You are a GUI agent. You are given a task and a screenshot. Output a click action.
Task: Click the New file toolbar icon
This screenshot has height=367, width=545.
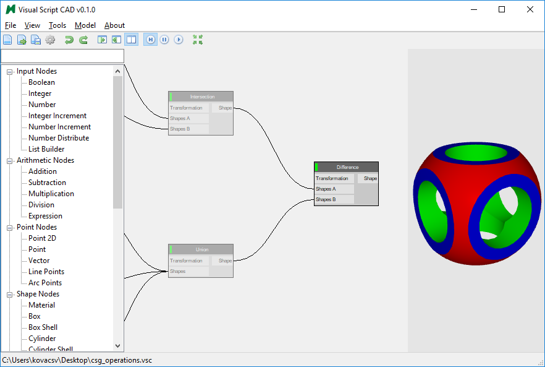click(7, 40)
